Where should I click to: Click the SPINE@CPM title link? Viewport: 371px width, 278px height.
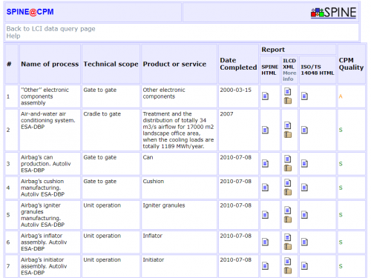click(30, 12)
